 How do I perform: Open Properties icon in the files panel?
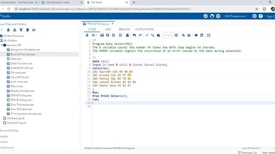(x=27, y=30)
